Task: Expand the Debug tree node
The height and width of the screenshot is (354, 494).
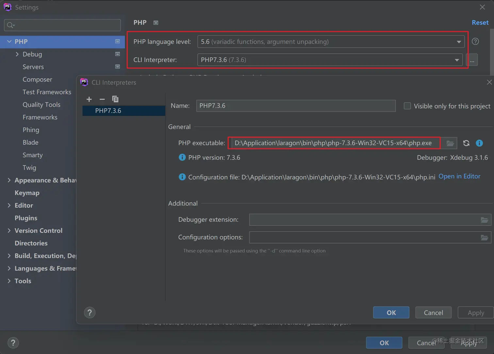Action: tap(17, 54)
